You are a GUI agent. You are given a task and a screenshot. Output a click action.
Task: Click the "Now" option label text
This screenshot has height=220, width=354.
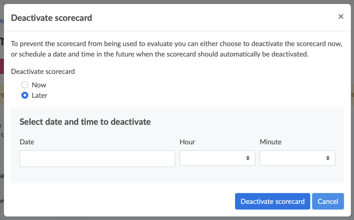click(x=39, y=85)
